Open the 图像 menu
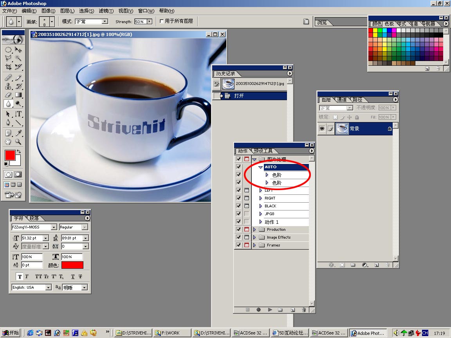 pos(48,11)
